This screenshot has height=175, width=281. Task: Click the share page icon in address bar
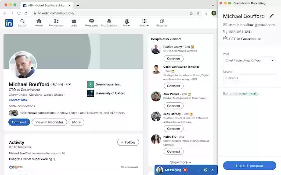pyautogui.click(x=191, y=13)
